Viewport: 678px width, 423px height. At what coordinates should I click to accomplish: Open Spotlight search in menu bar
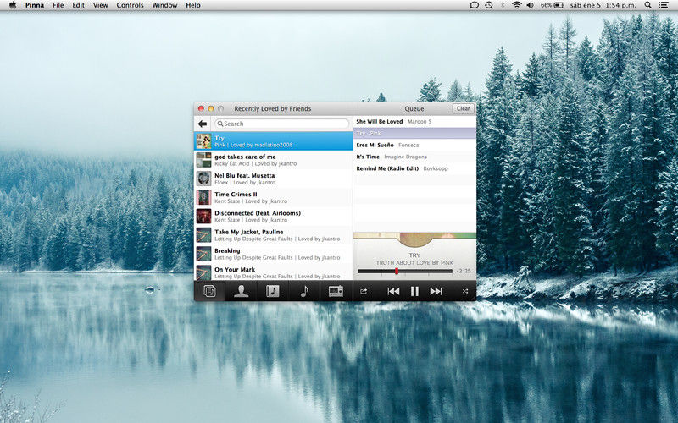[x=647, y=5]
